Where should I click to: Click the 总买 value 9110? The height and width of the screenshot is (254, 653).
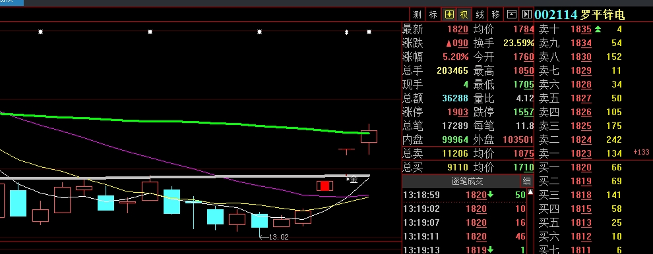tap(458, 168)
